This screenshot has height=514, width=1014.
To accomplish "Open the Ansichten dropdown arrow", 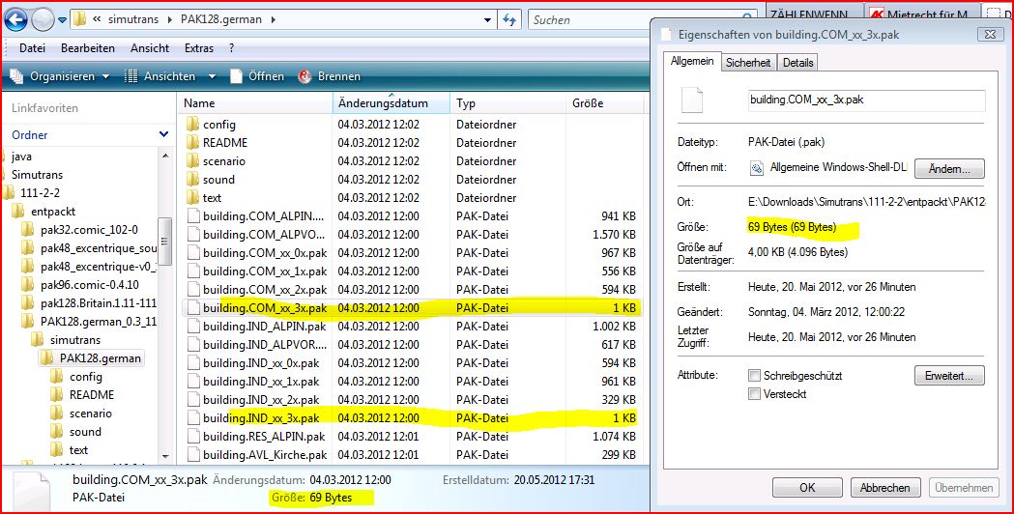I will 214,76.
